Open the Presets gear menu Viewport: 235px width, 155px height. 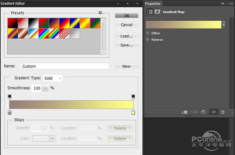coord(101,13)
